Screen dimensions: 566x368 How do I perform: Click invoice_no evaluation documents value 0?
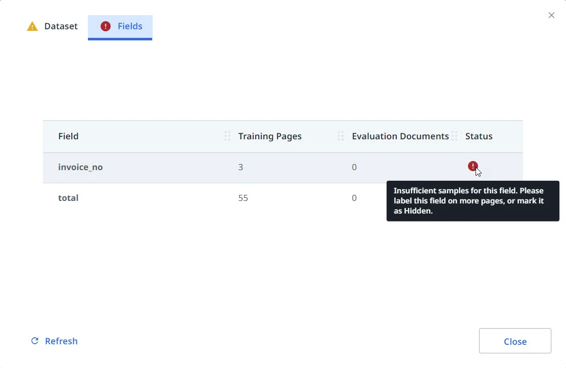(354, 167)
